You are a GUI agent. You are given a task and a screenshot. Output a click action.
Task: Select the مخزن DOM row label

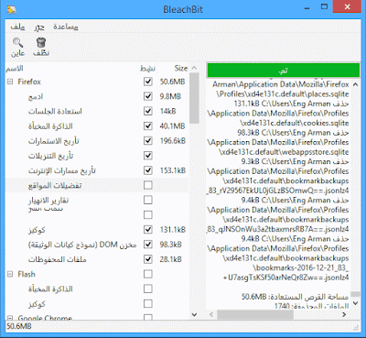coord(82,245)
